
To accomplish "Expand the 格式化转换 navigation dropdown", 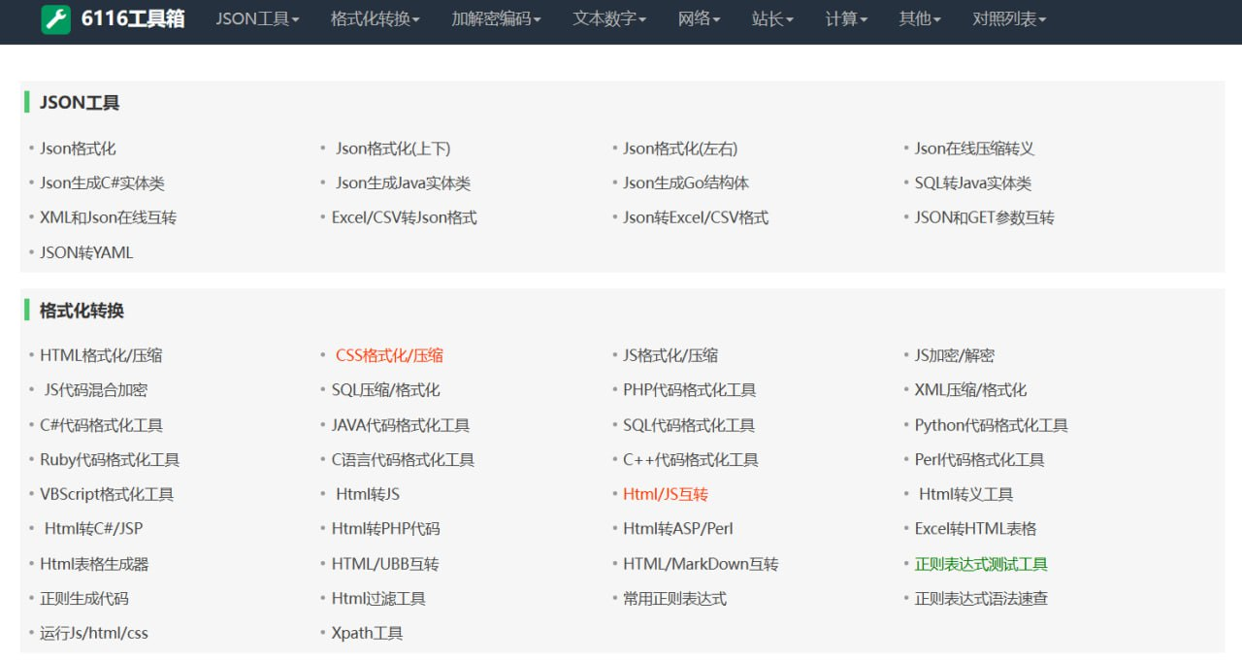I will (x=375, y=19).
